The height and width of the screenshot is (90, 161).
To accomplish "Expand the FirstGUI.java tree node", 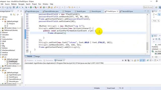I will click(5, 61).
